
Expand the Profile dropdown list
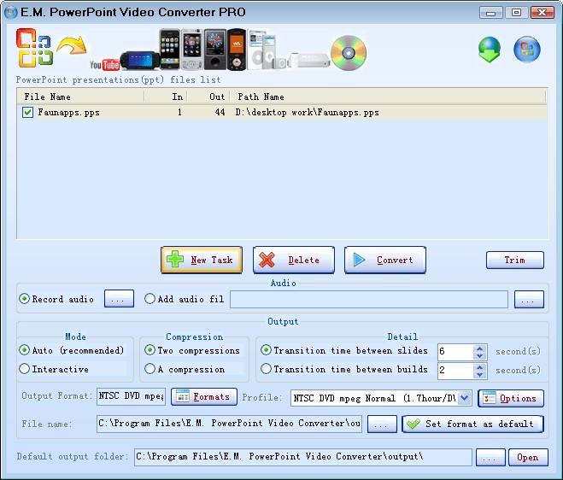coord(464,398)
